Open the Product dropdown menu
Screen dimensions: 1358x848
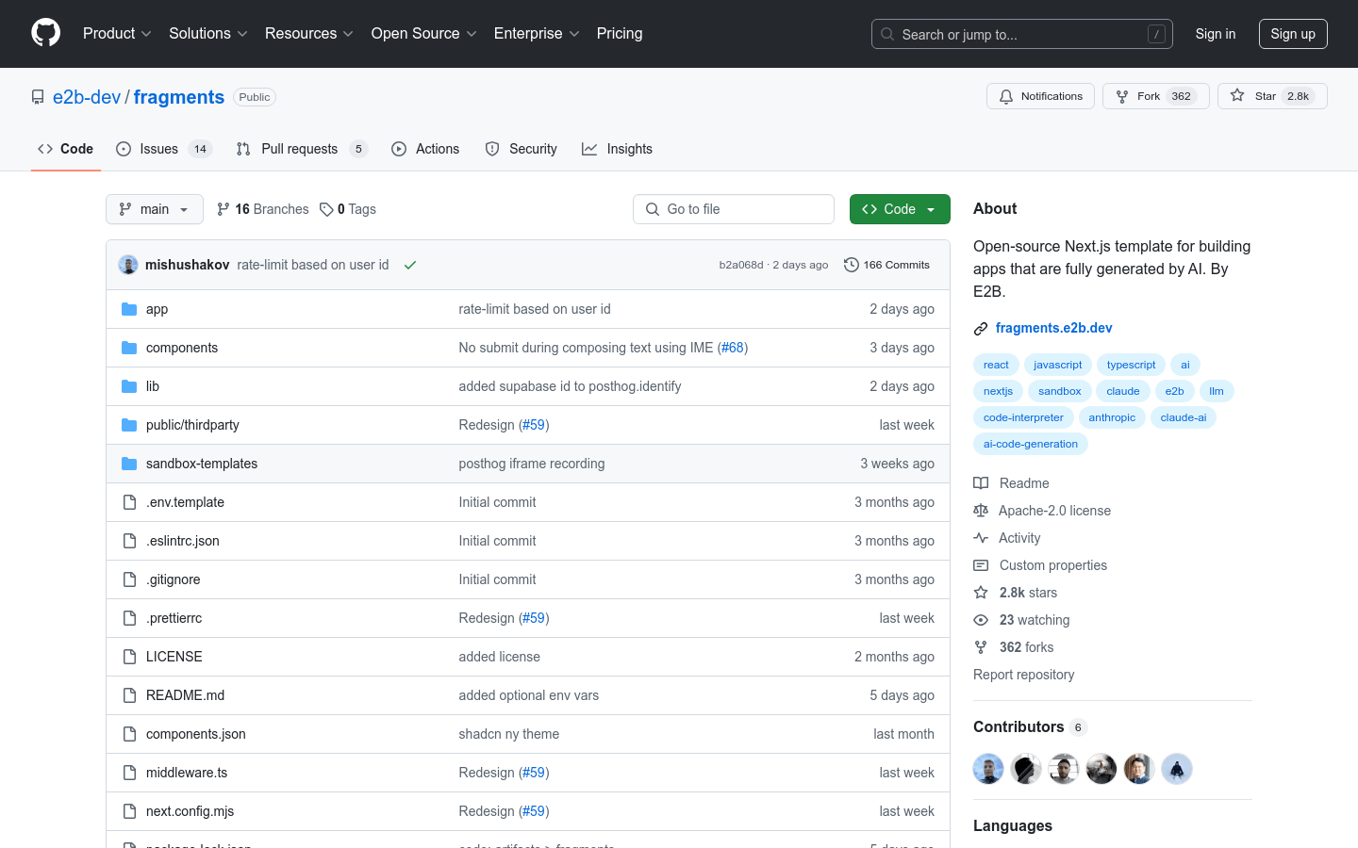[x=117, y=33]
